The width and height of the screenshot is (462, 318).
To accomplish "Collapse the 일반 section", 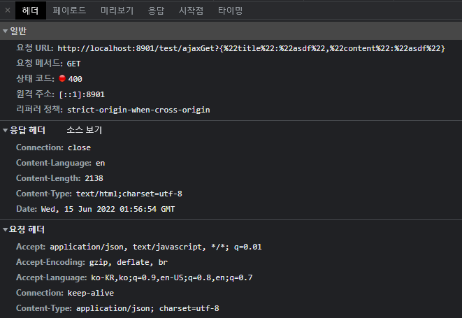I will click(5, 31).
